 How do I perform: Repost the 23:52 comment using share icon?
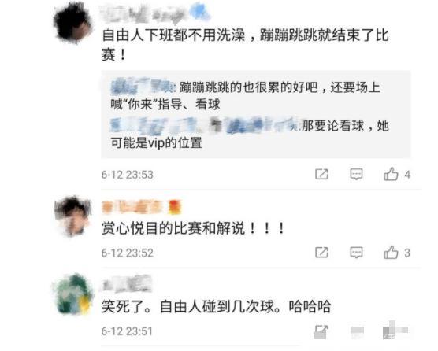[x=321, y=253]
